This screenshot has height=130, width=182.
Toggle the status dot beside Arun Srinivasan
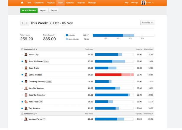pyautogui.click(x=22, y=61)
